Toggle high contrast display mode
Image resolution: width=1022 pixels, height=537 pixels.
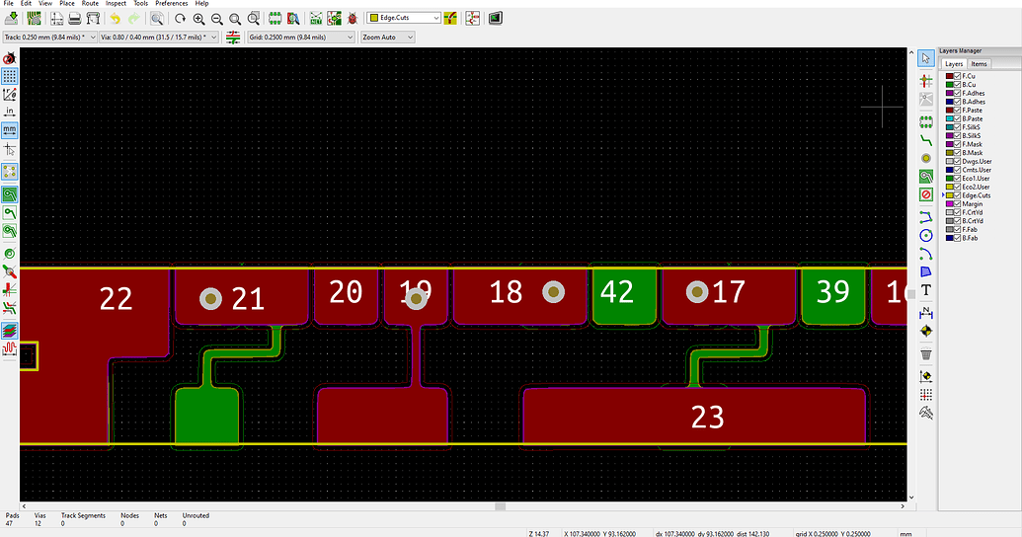pos(9,331)
